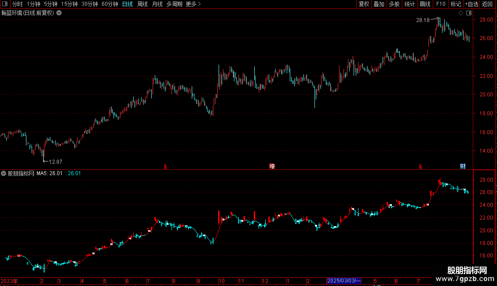This screenshot has height=286, width=497.
Task: Switch to the 60分钟 period tab
Action: tap(110, 4)
